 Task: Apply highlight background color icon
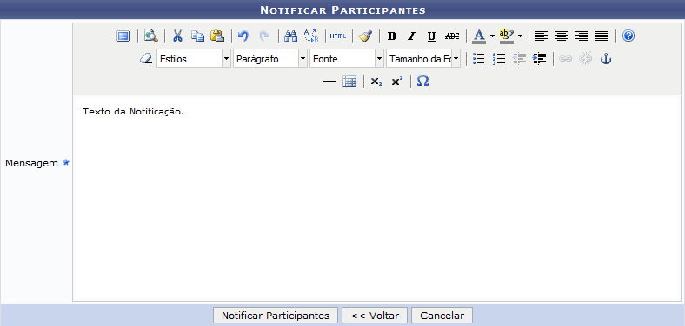tap(507, 36)
